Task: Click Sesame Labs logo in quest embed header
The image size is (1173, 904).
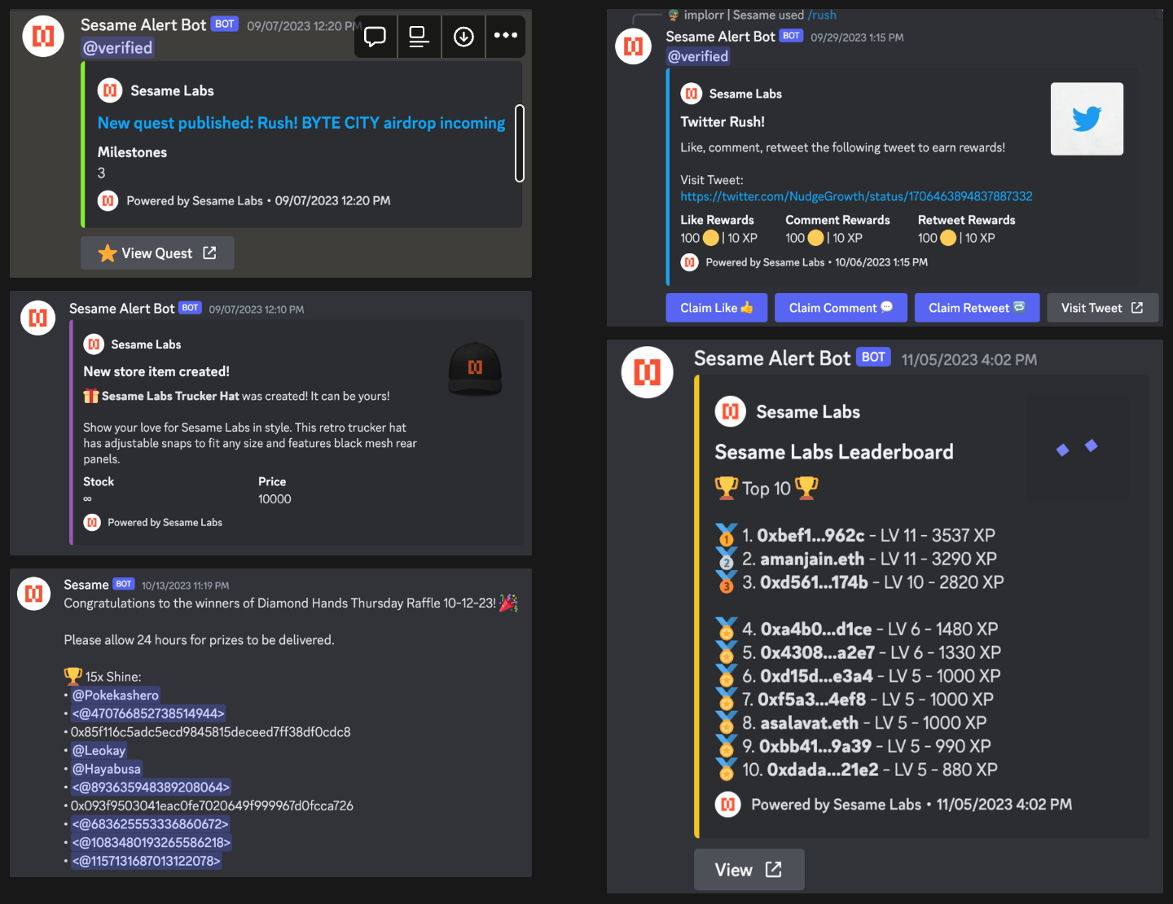Action: coord(110,90)
